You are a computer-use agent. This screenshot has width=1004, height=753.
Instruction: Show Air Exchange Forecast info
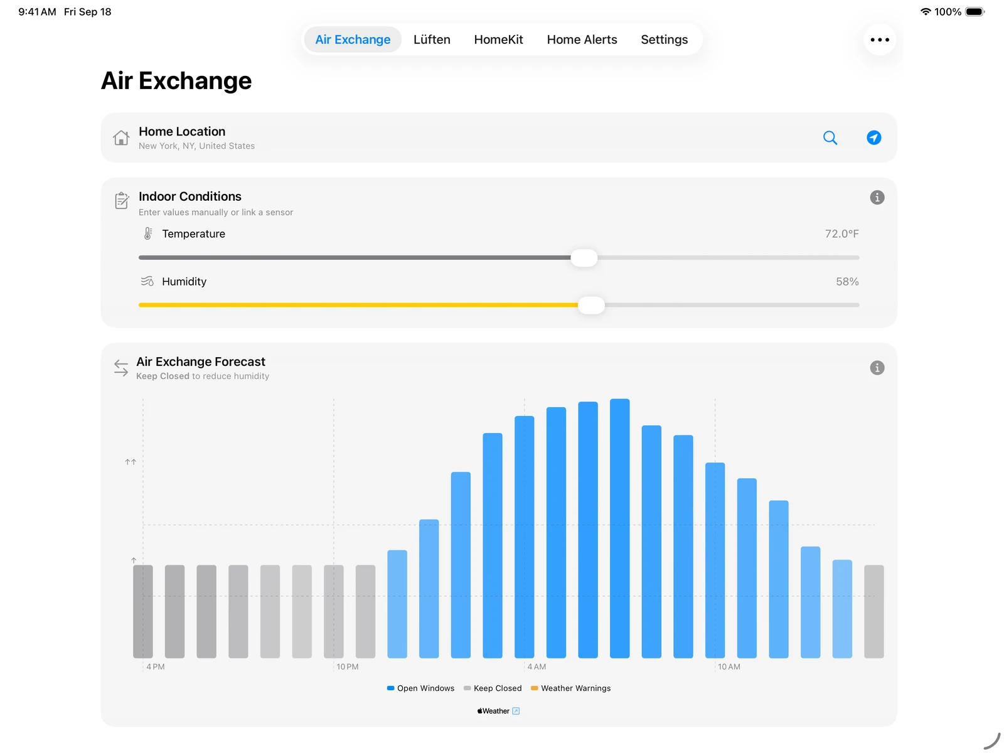(x=877, y=368)
